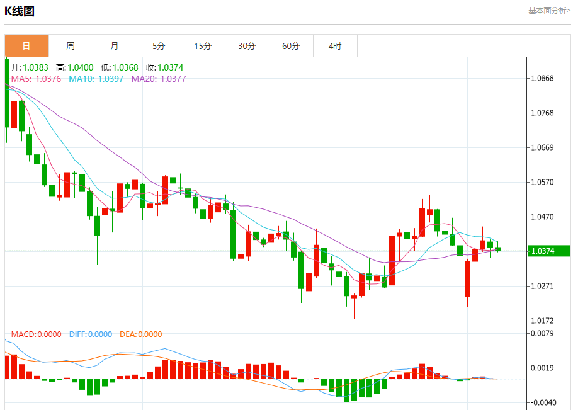Click the MA10 indicator label
The height and width of the screenshot is (410, 573).
pyautogui.click(x=96, y=79)
